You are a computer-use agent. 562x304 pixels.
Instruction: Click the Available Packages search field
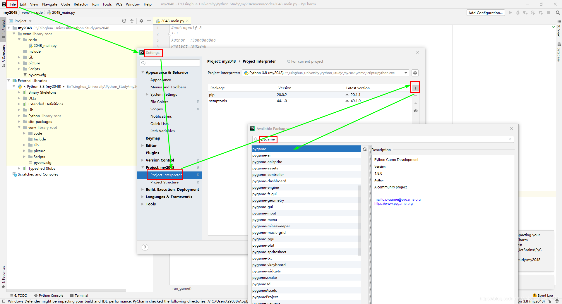(383, 139)
